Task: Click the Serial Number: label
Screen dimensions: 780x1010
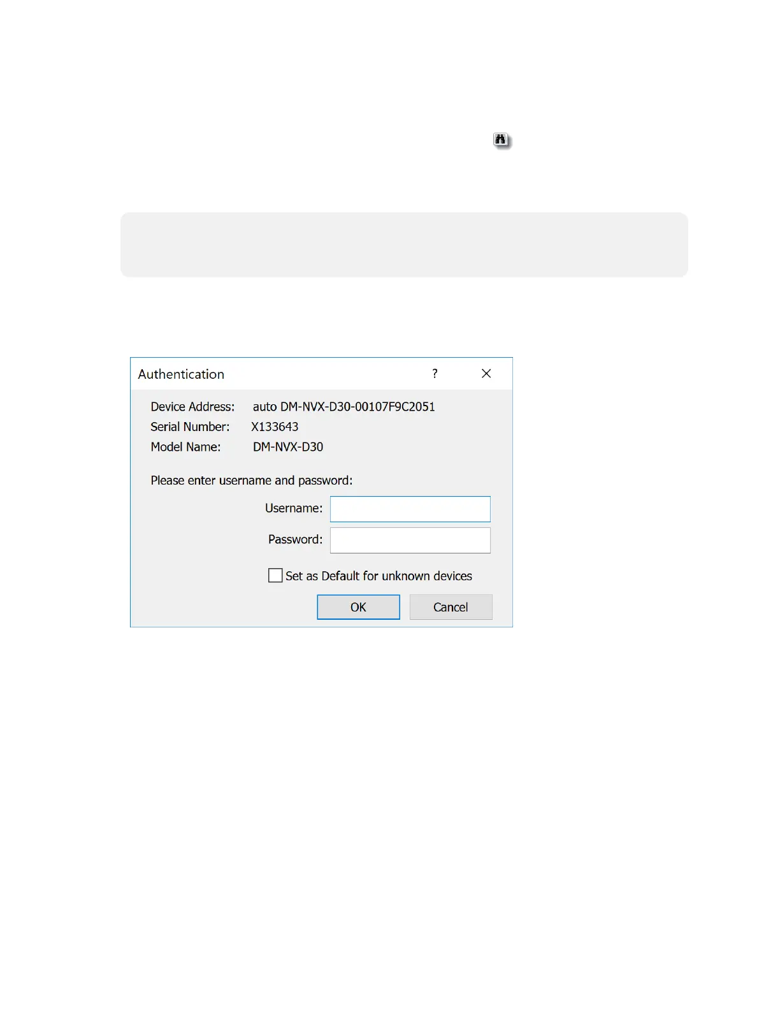Action: [x=190, y=427]
